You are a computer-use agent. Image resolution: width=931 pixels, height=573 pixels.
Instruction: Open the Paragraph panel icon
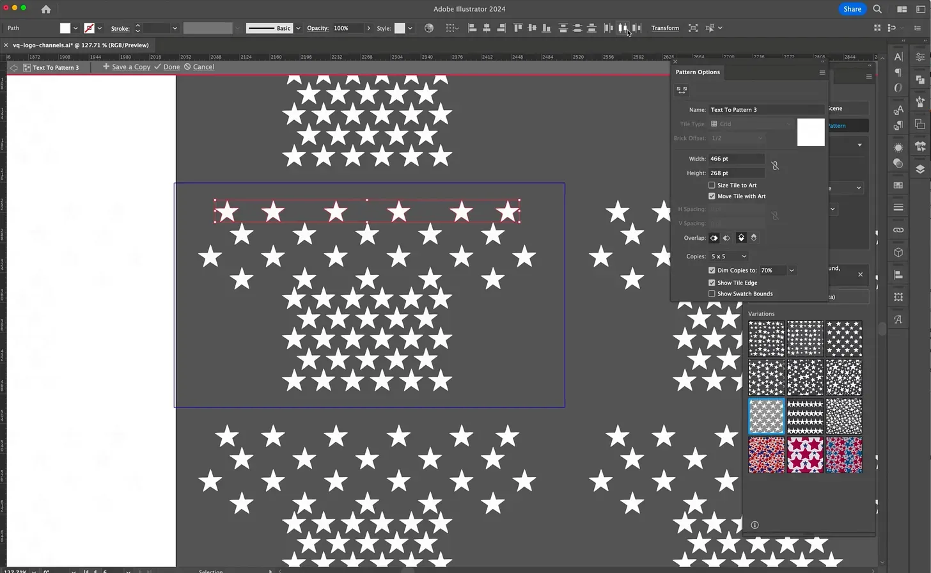point(898,72)
